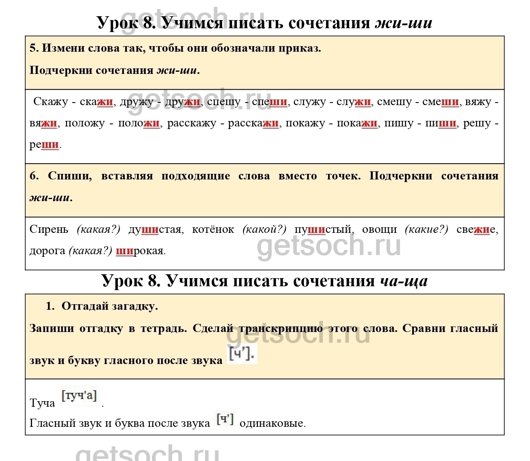Click the word 'служи' in the answer
Viewport: 530px width, 461px height.
[x=354, y=102]
